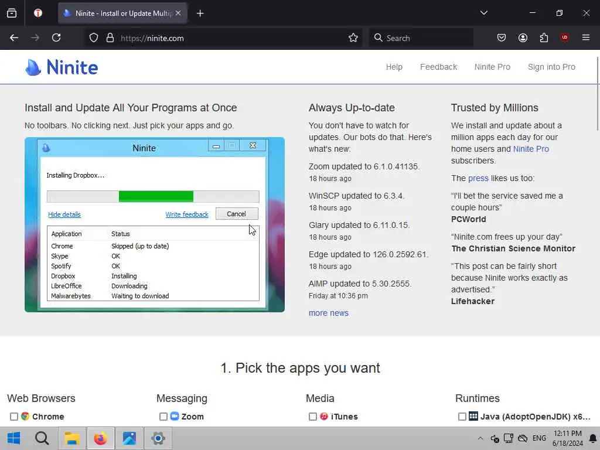
Task: Check the iTunes checkbox
Action: 313,417
